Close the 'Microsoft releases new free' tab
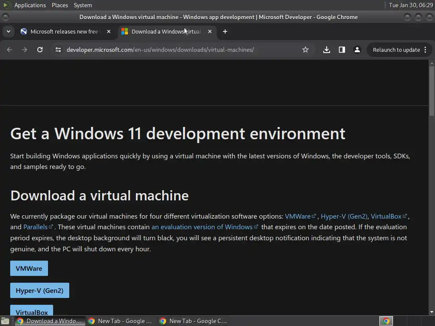The image size is (435, 326). click(x=109, y=31)
